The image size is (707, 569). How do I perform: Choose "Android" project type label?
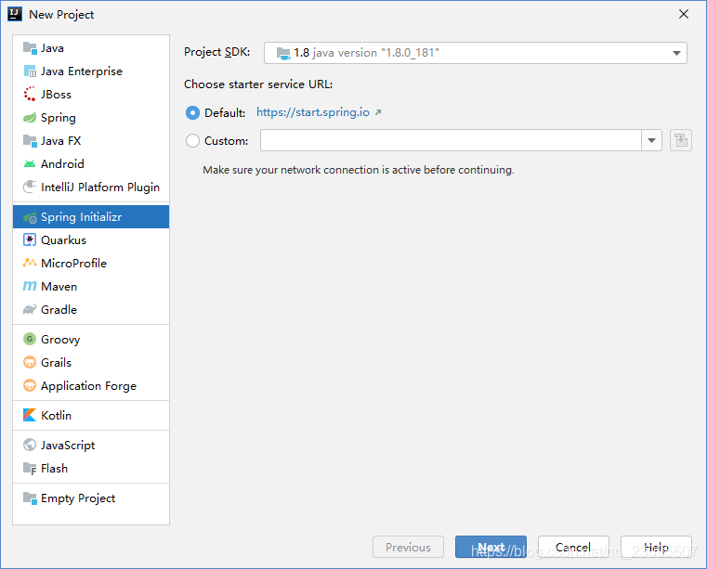[x=62, y=164]
